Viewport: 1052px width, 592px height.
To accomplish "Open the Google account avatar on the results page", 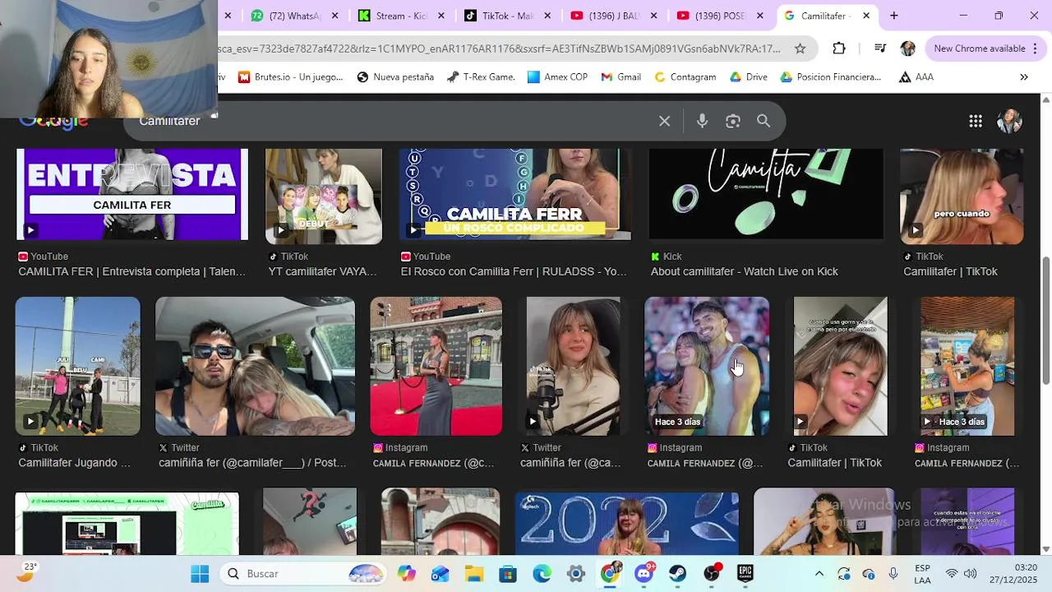I will pos(1009,121).
